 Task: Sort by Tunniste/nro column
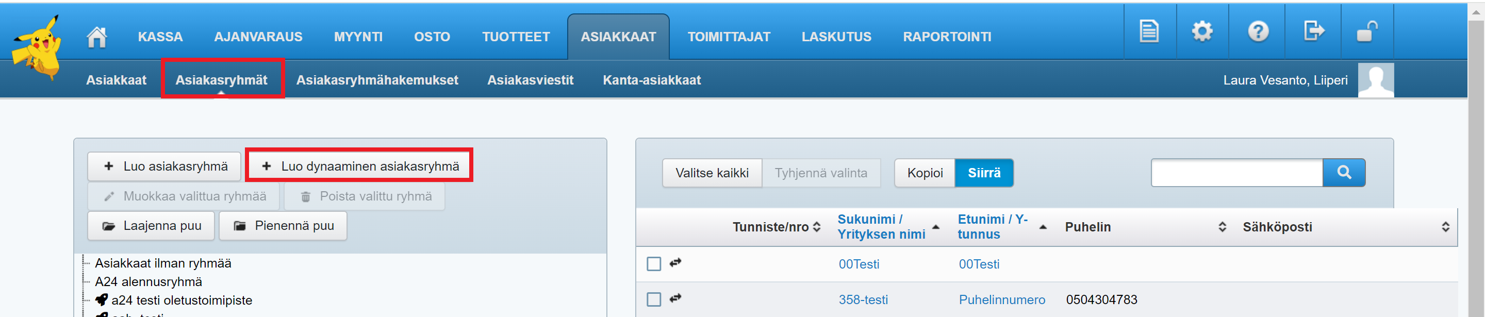(816, 227)
